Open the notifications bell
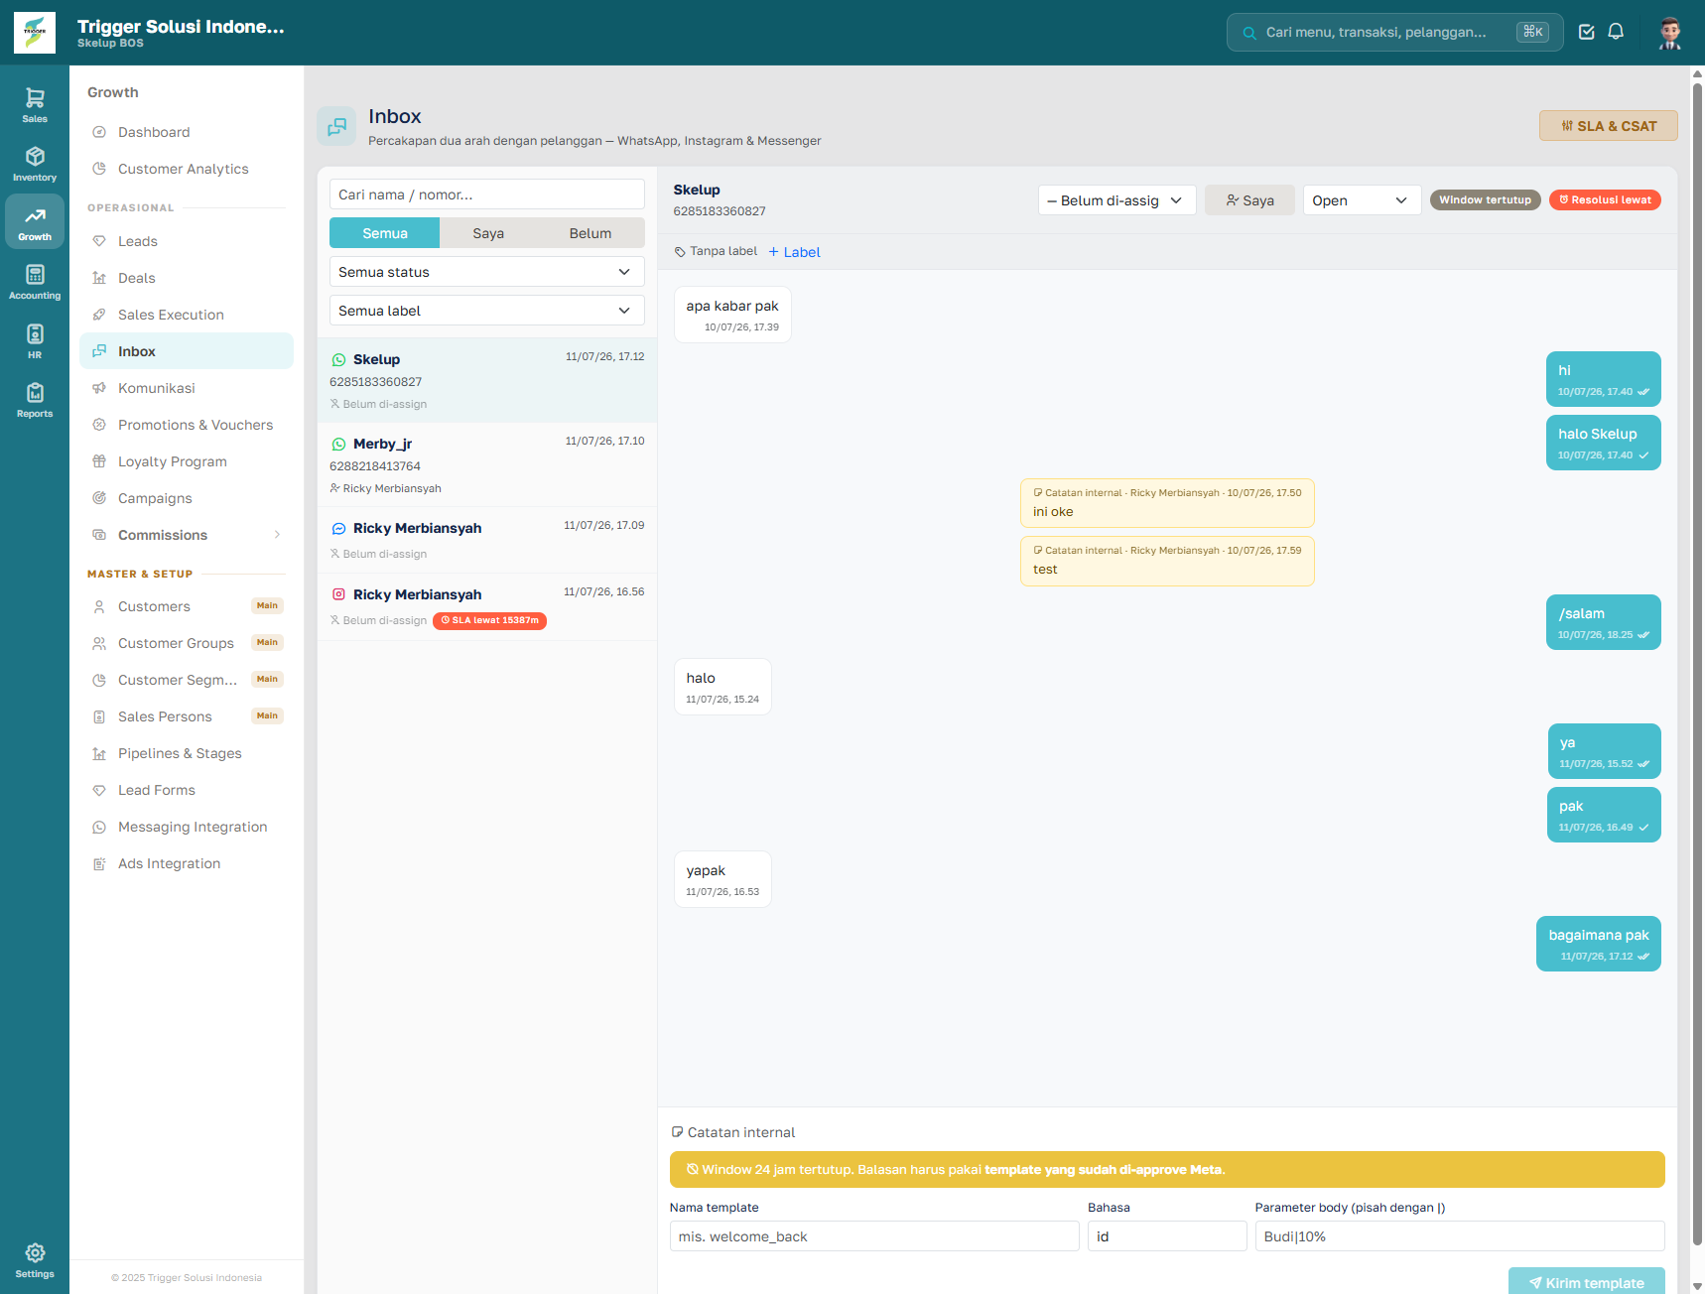The width and height of the screenshot is (1705, 1294). coord(1616,32)
